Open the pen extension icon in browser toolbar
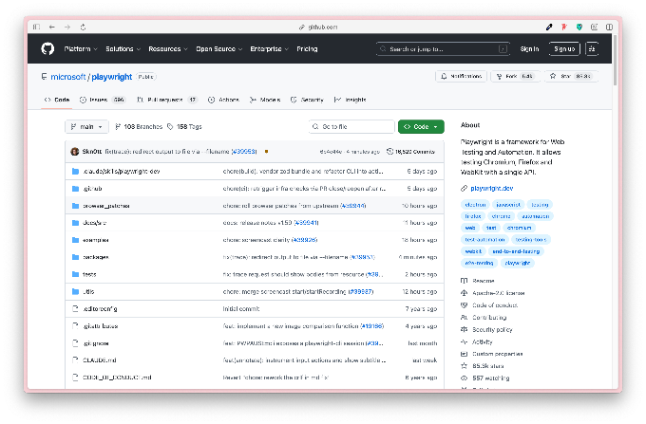646x424 pixels. coord(549,28)
